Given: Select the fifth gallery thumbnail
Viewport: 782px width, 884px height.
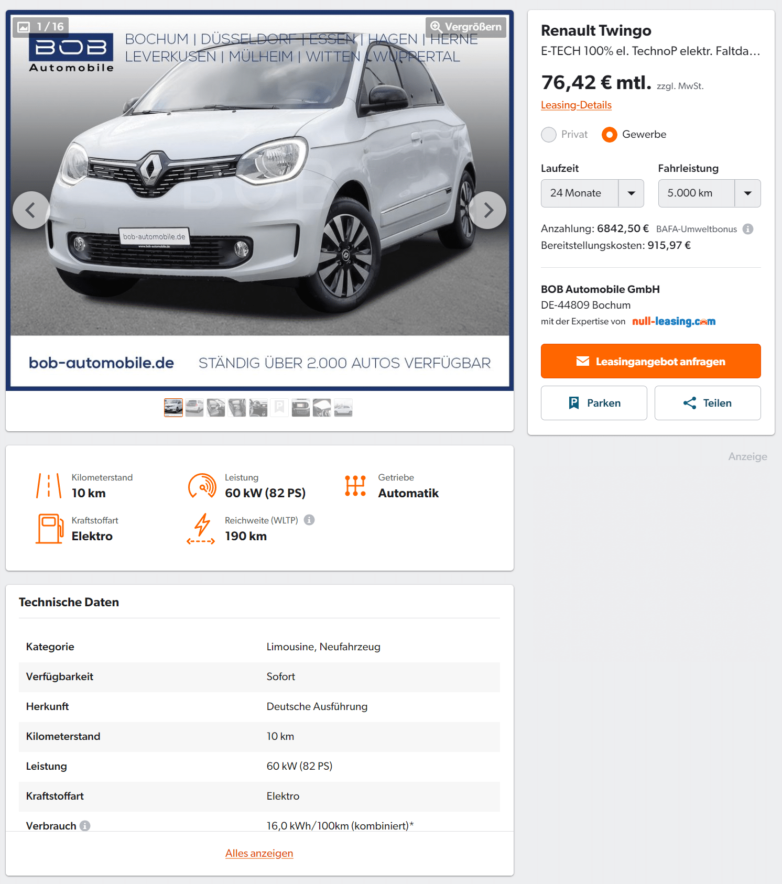Looking at the screenshot, I should point(258,407).
